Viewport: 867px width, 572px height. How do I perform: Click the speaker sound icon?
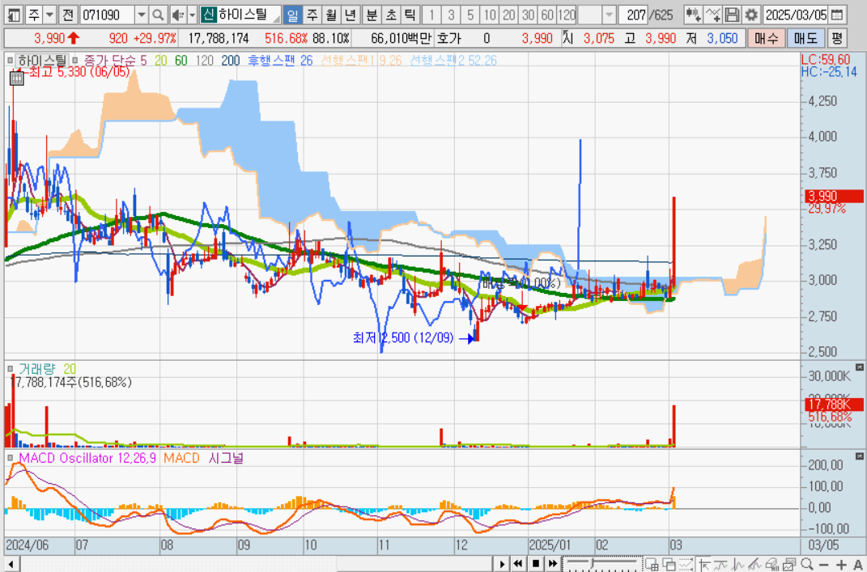[177, 15]
